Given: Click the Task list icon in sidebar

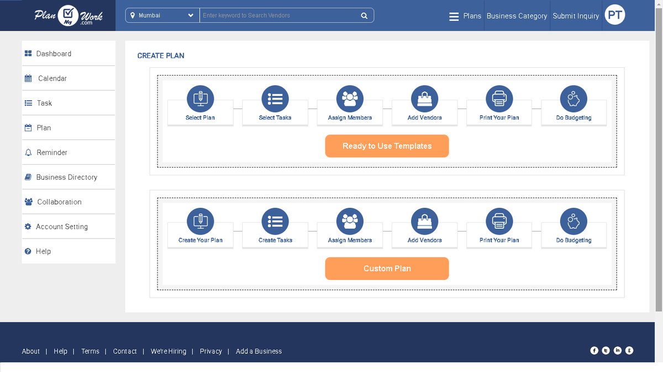Looking at the screenshot, I should pos(28,103).
